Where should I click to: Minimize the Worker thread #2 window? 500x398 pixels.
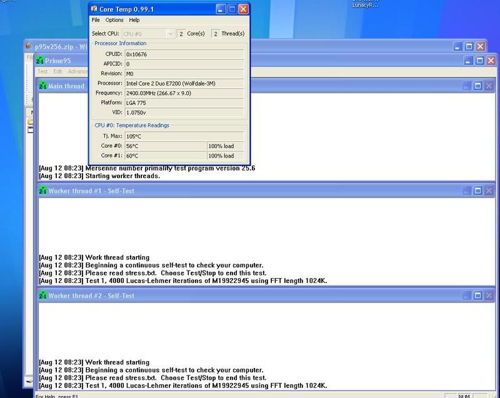click(x=466, y=296)
